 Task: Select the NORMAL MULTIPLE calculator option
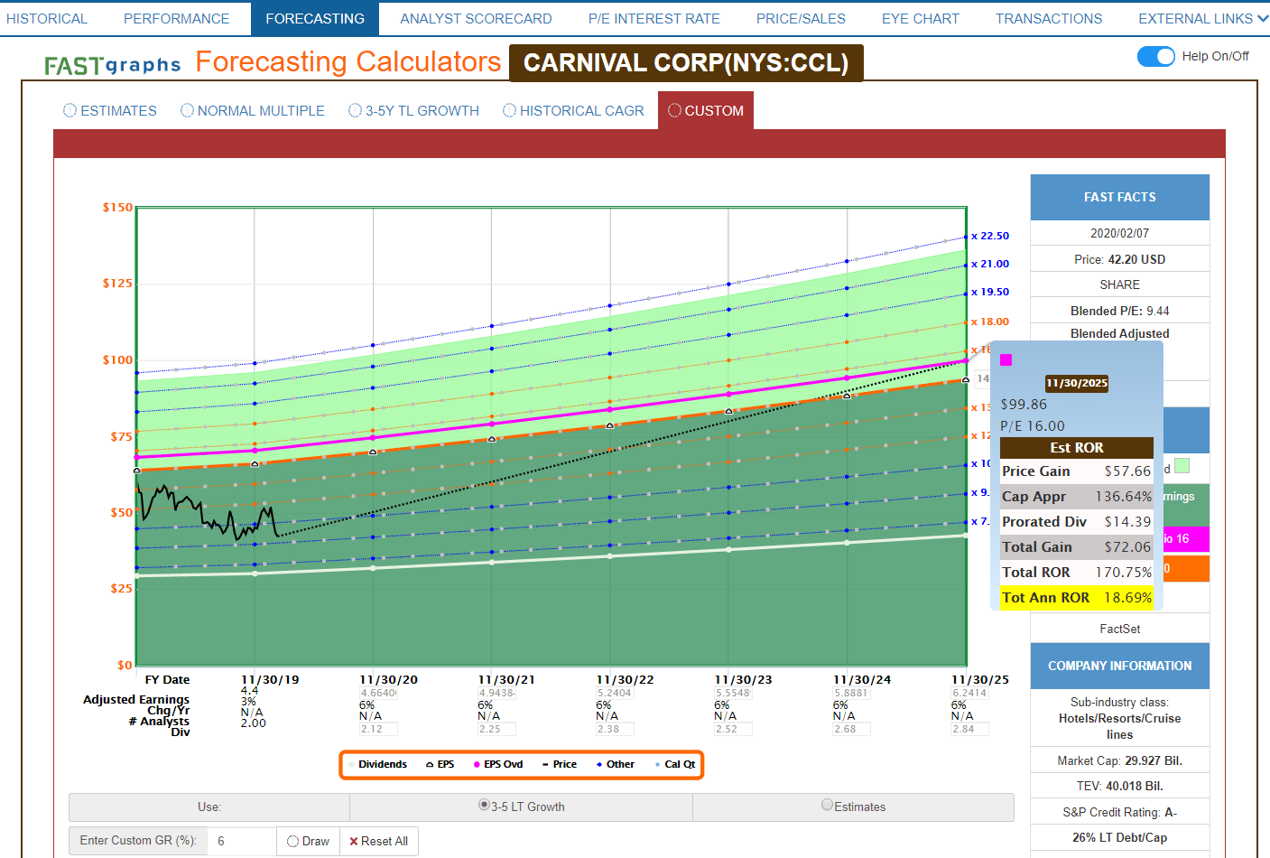coord(253,110)
